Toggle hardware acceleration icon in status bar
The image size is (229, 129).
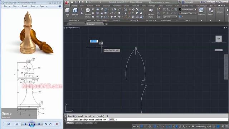(x=218, y=126)
